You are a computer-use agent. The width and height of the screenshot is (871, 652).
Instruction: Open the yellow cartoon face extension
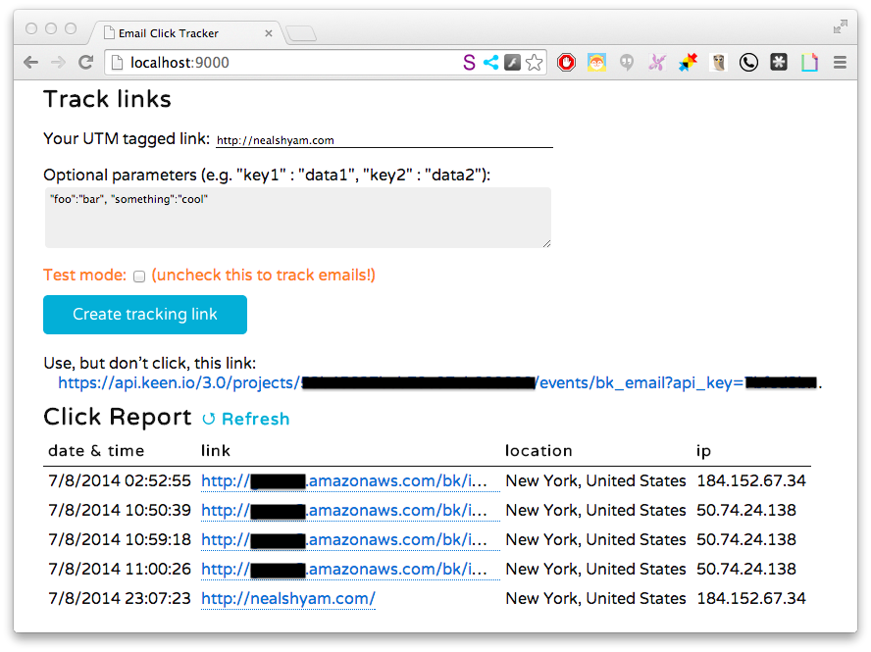[x=596, y=62]
